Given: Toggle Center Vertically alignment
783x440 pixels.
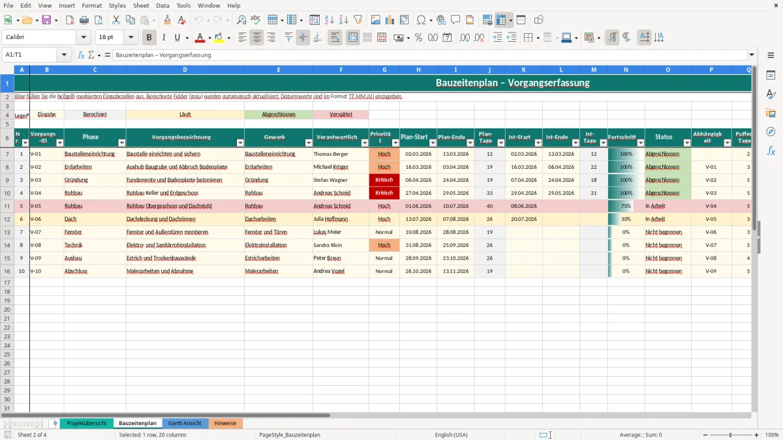Looking at the screenshot, I should point(303,38).
